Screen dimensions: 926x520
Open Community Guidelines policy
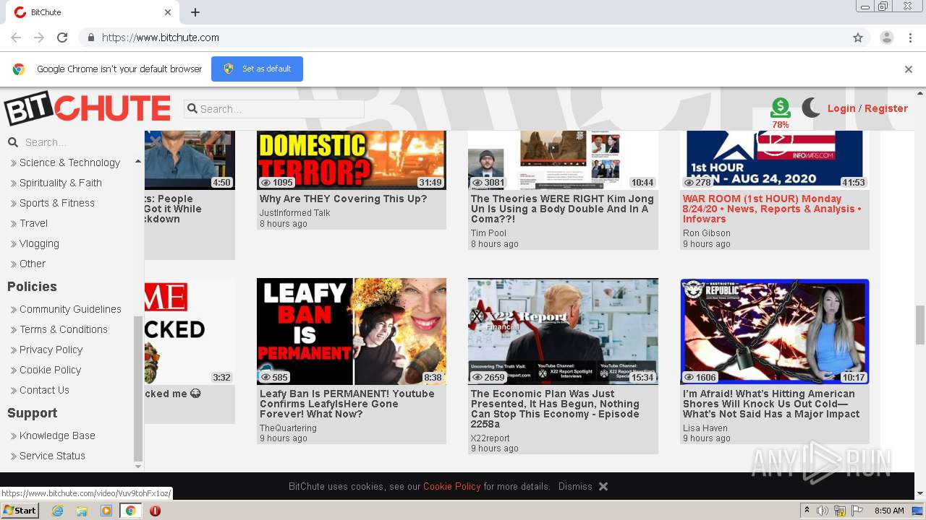pos(70,309)
